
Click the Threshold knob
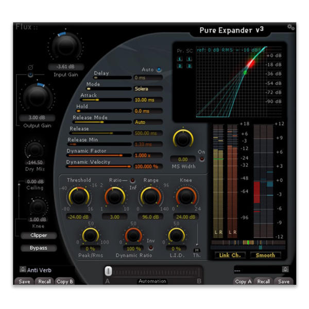79,197
